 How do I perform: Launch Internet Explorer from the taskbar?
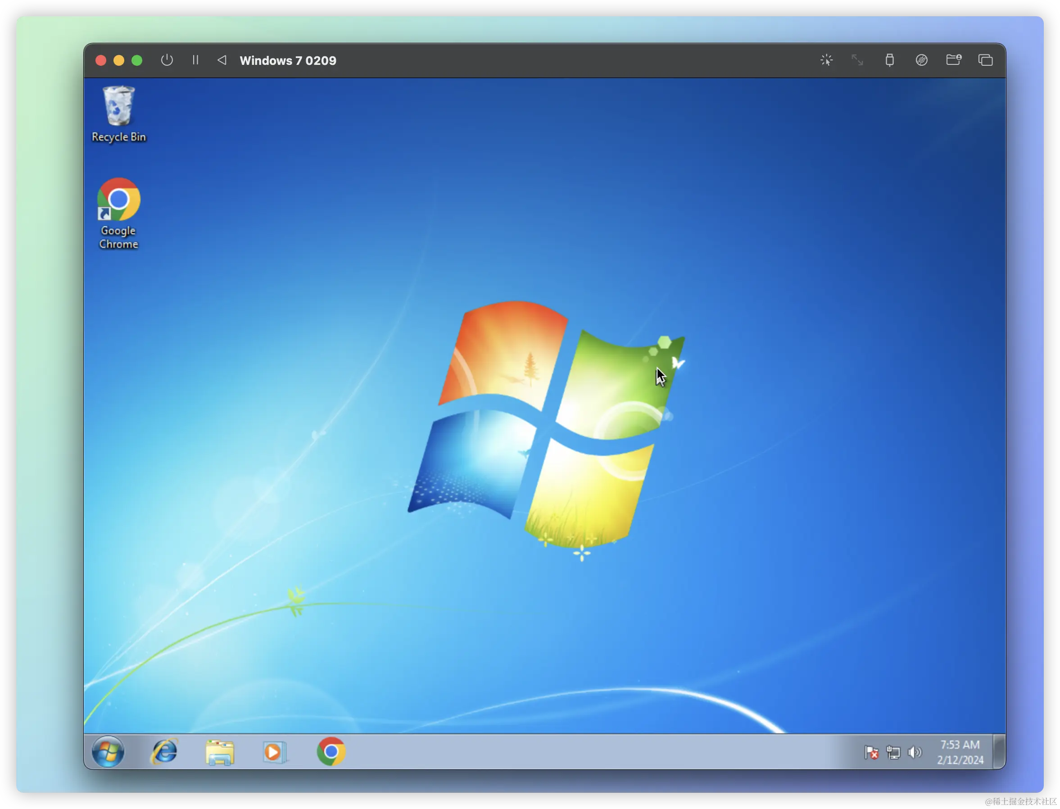coord(165,752)
